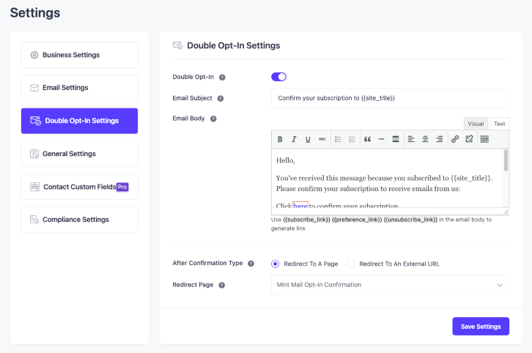Insert a numbered list
The image size is (532, 353).
click(352, 139)
